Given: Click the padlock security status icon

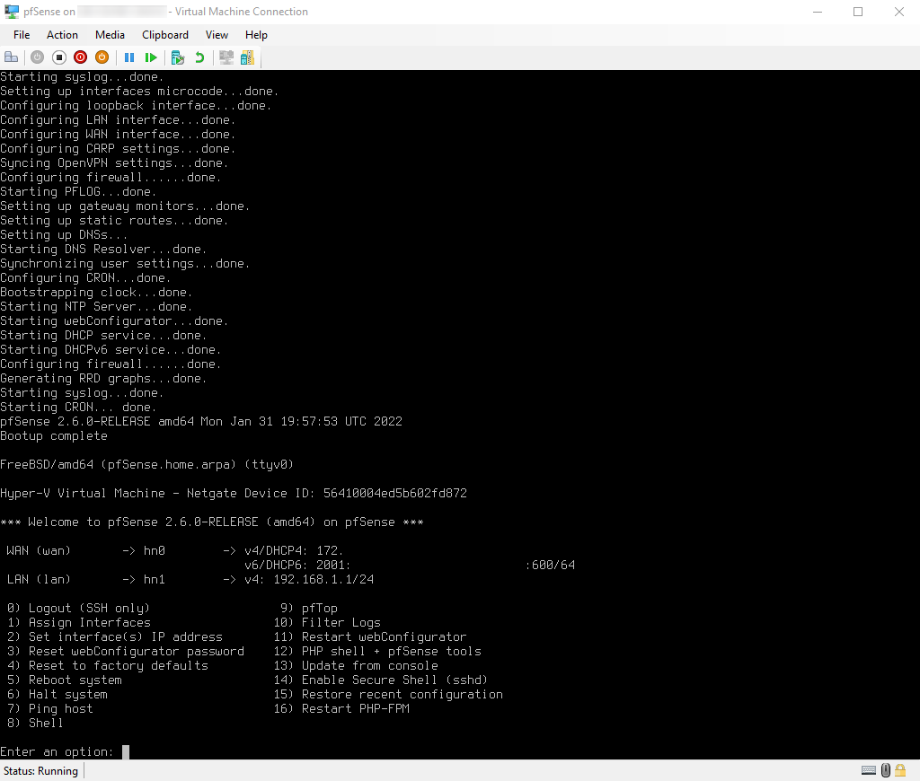Looking at the screenshot, I should [901, 770].
